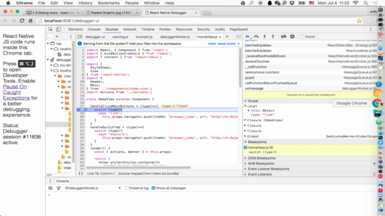Expand 'this: Object' variable
The image size is (385, 216).
point(248,110)
